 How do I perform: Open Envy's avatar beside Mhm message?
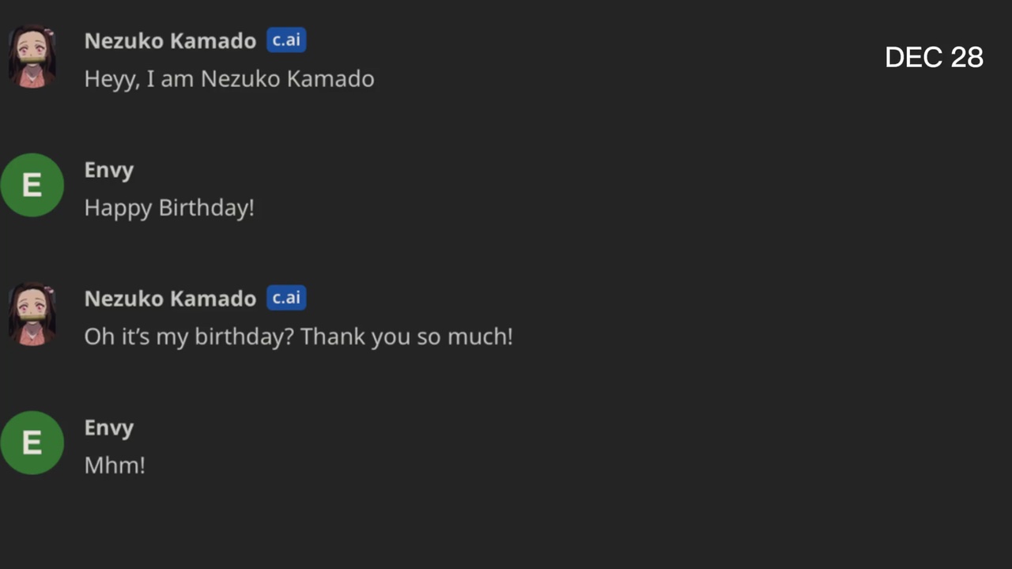(32, 443)
